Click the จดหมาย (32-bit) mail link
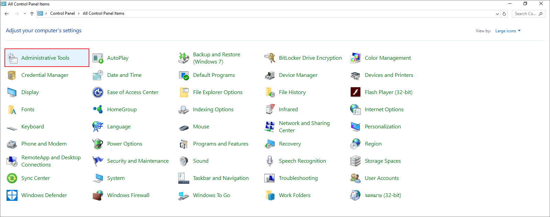This screenshot has width=550, height=217. [x=383, y=195]
